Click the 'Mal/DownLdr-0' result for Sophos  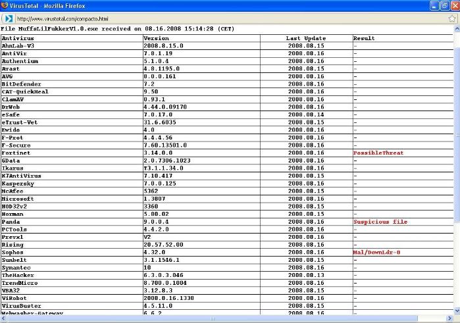(x=376, y=253)
